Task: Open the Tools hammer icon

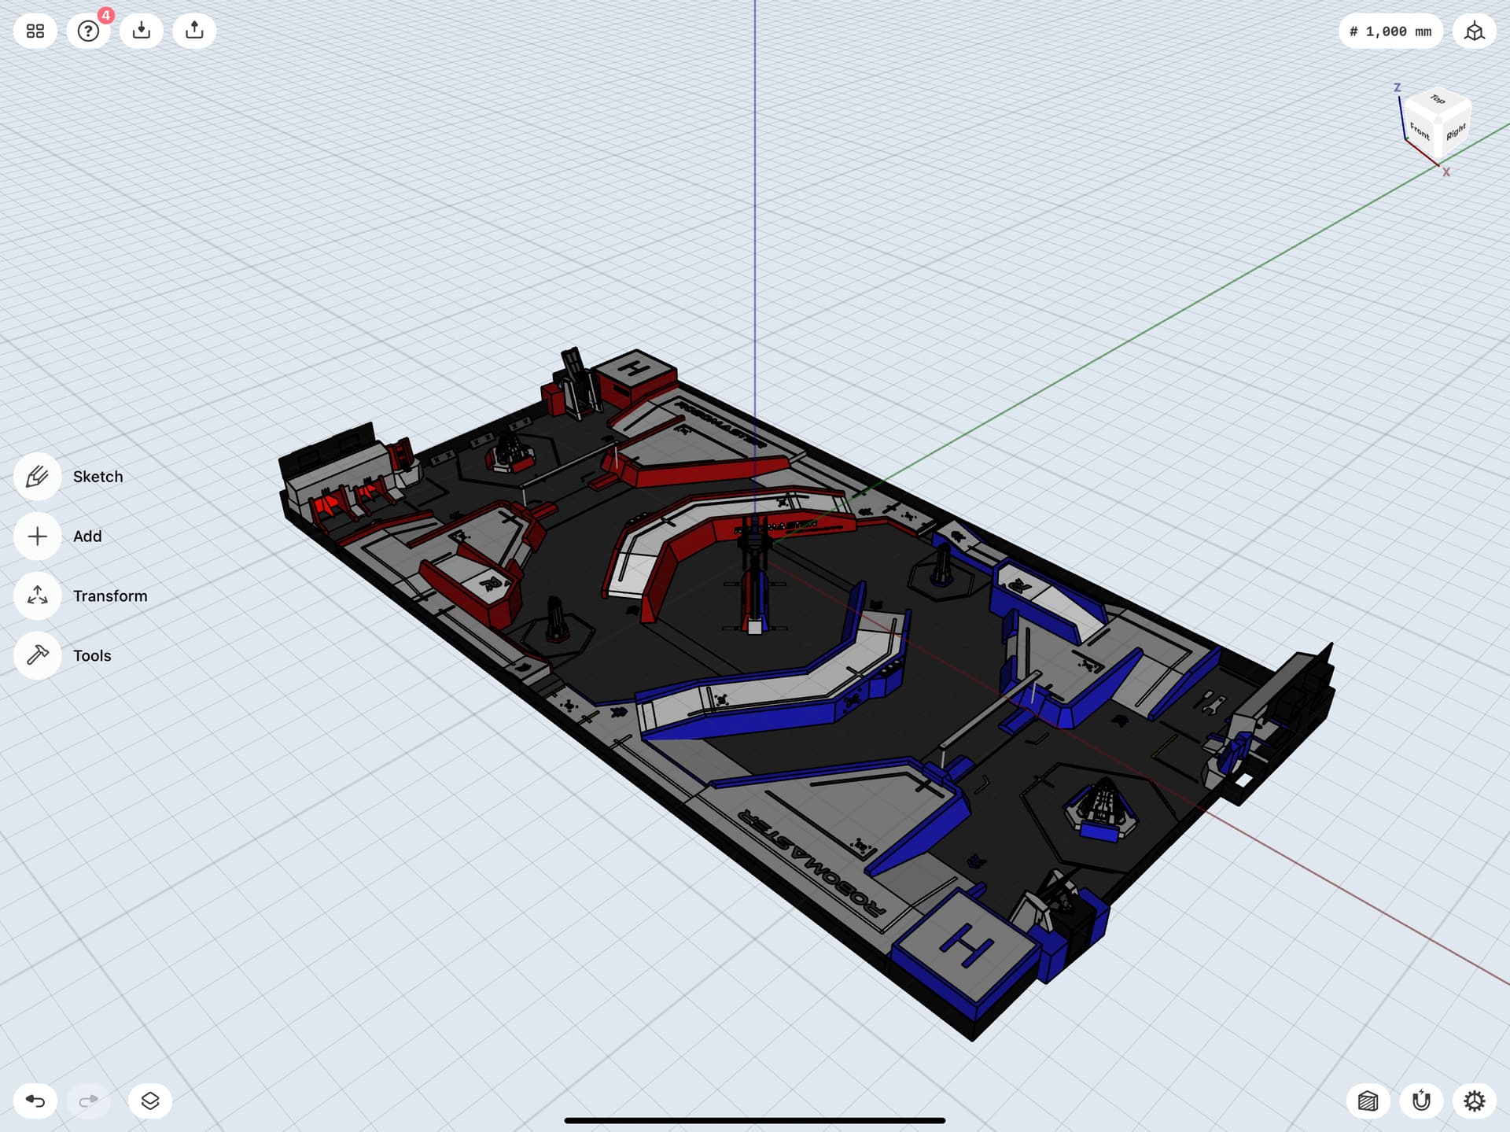Action: pos(38,655)
